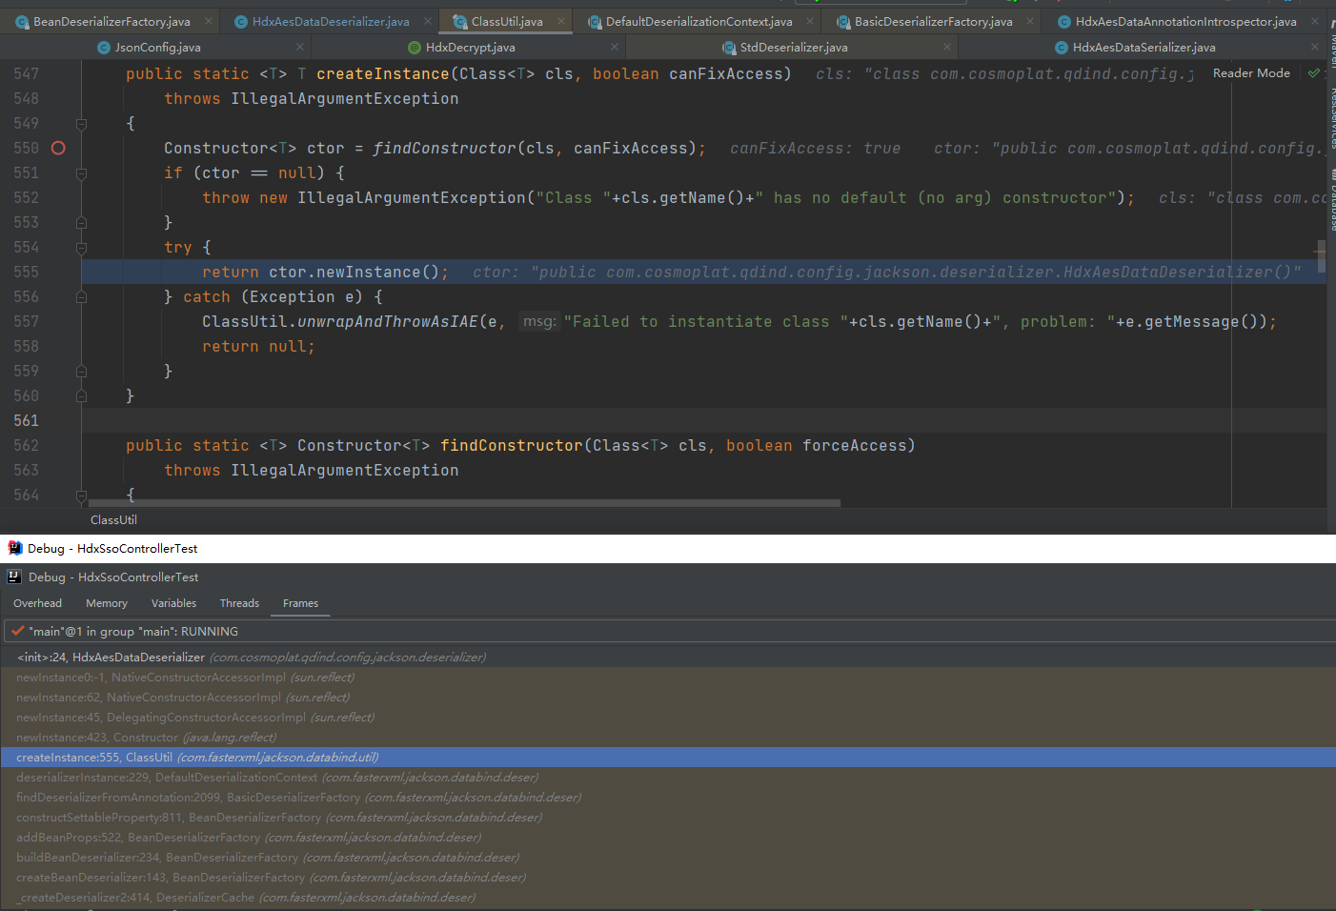Click the class icon on the HdxAesDataDeserializer.java tab

241,21
